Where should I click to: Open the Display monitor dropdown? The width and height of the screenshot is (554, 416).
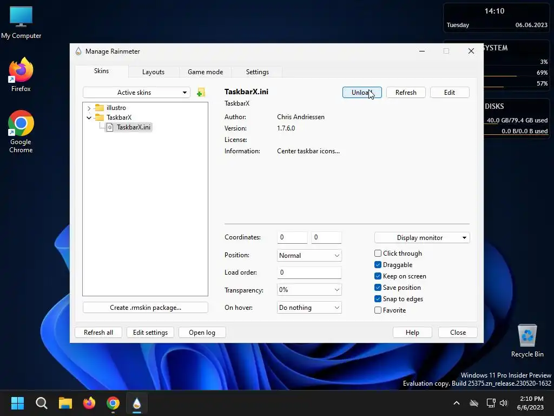click(x=422, y=238)
